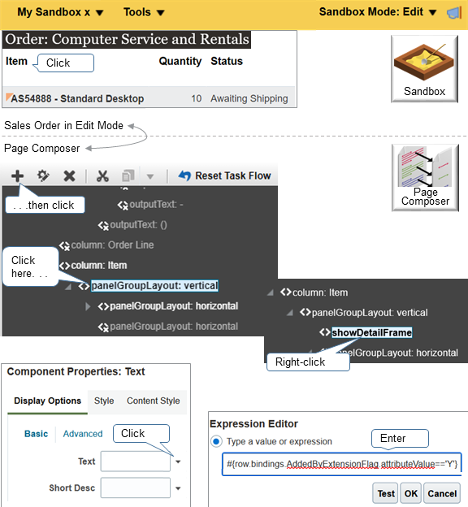Click icon beside outputText: () node

point(103,225)
